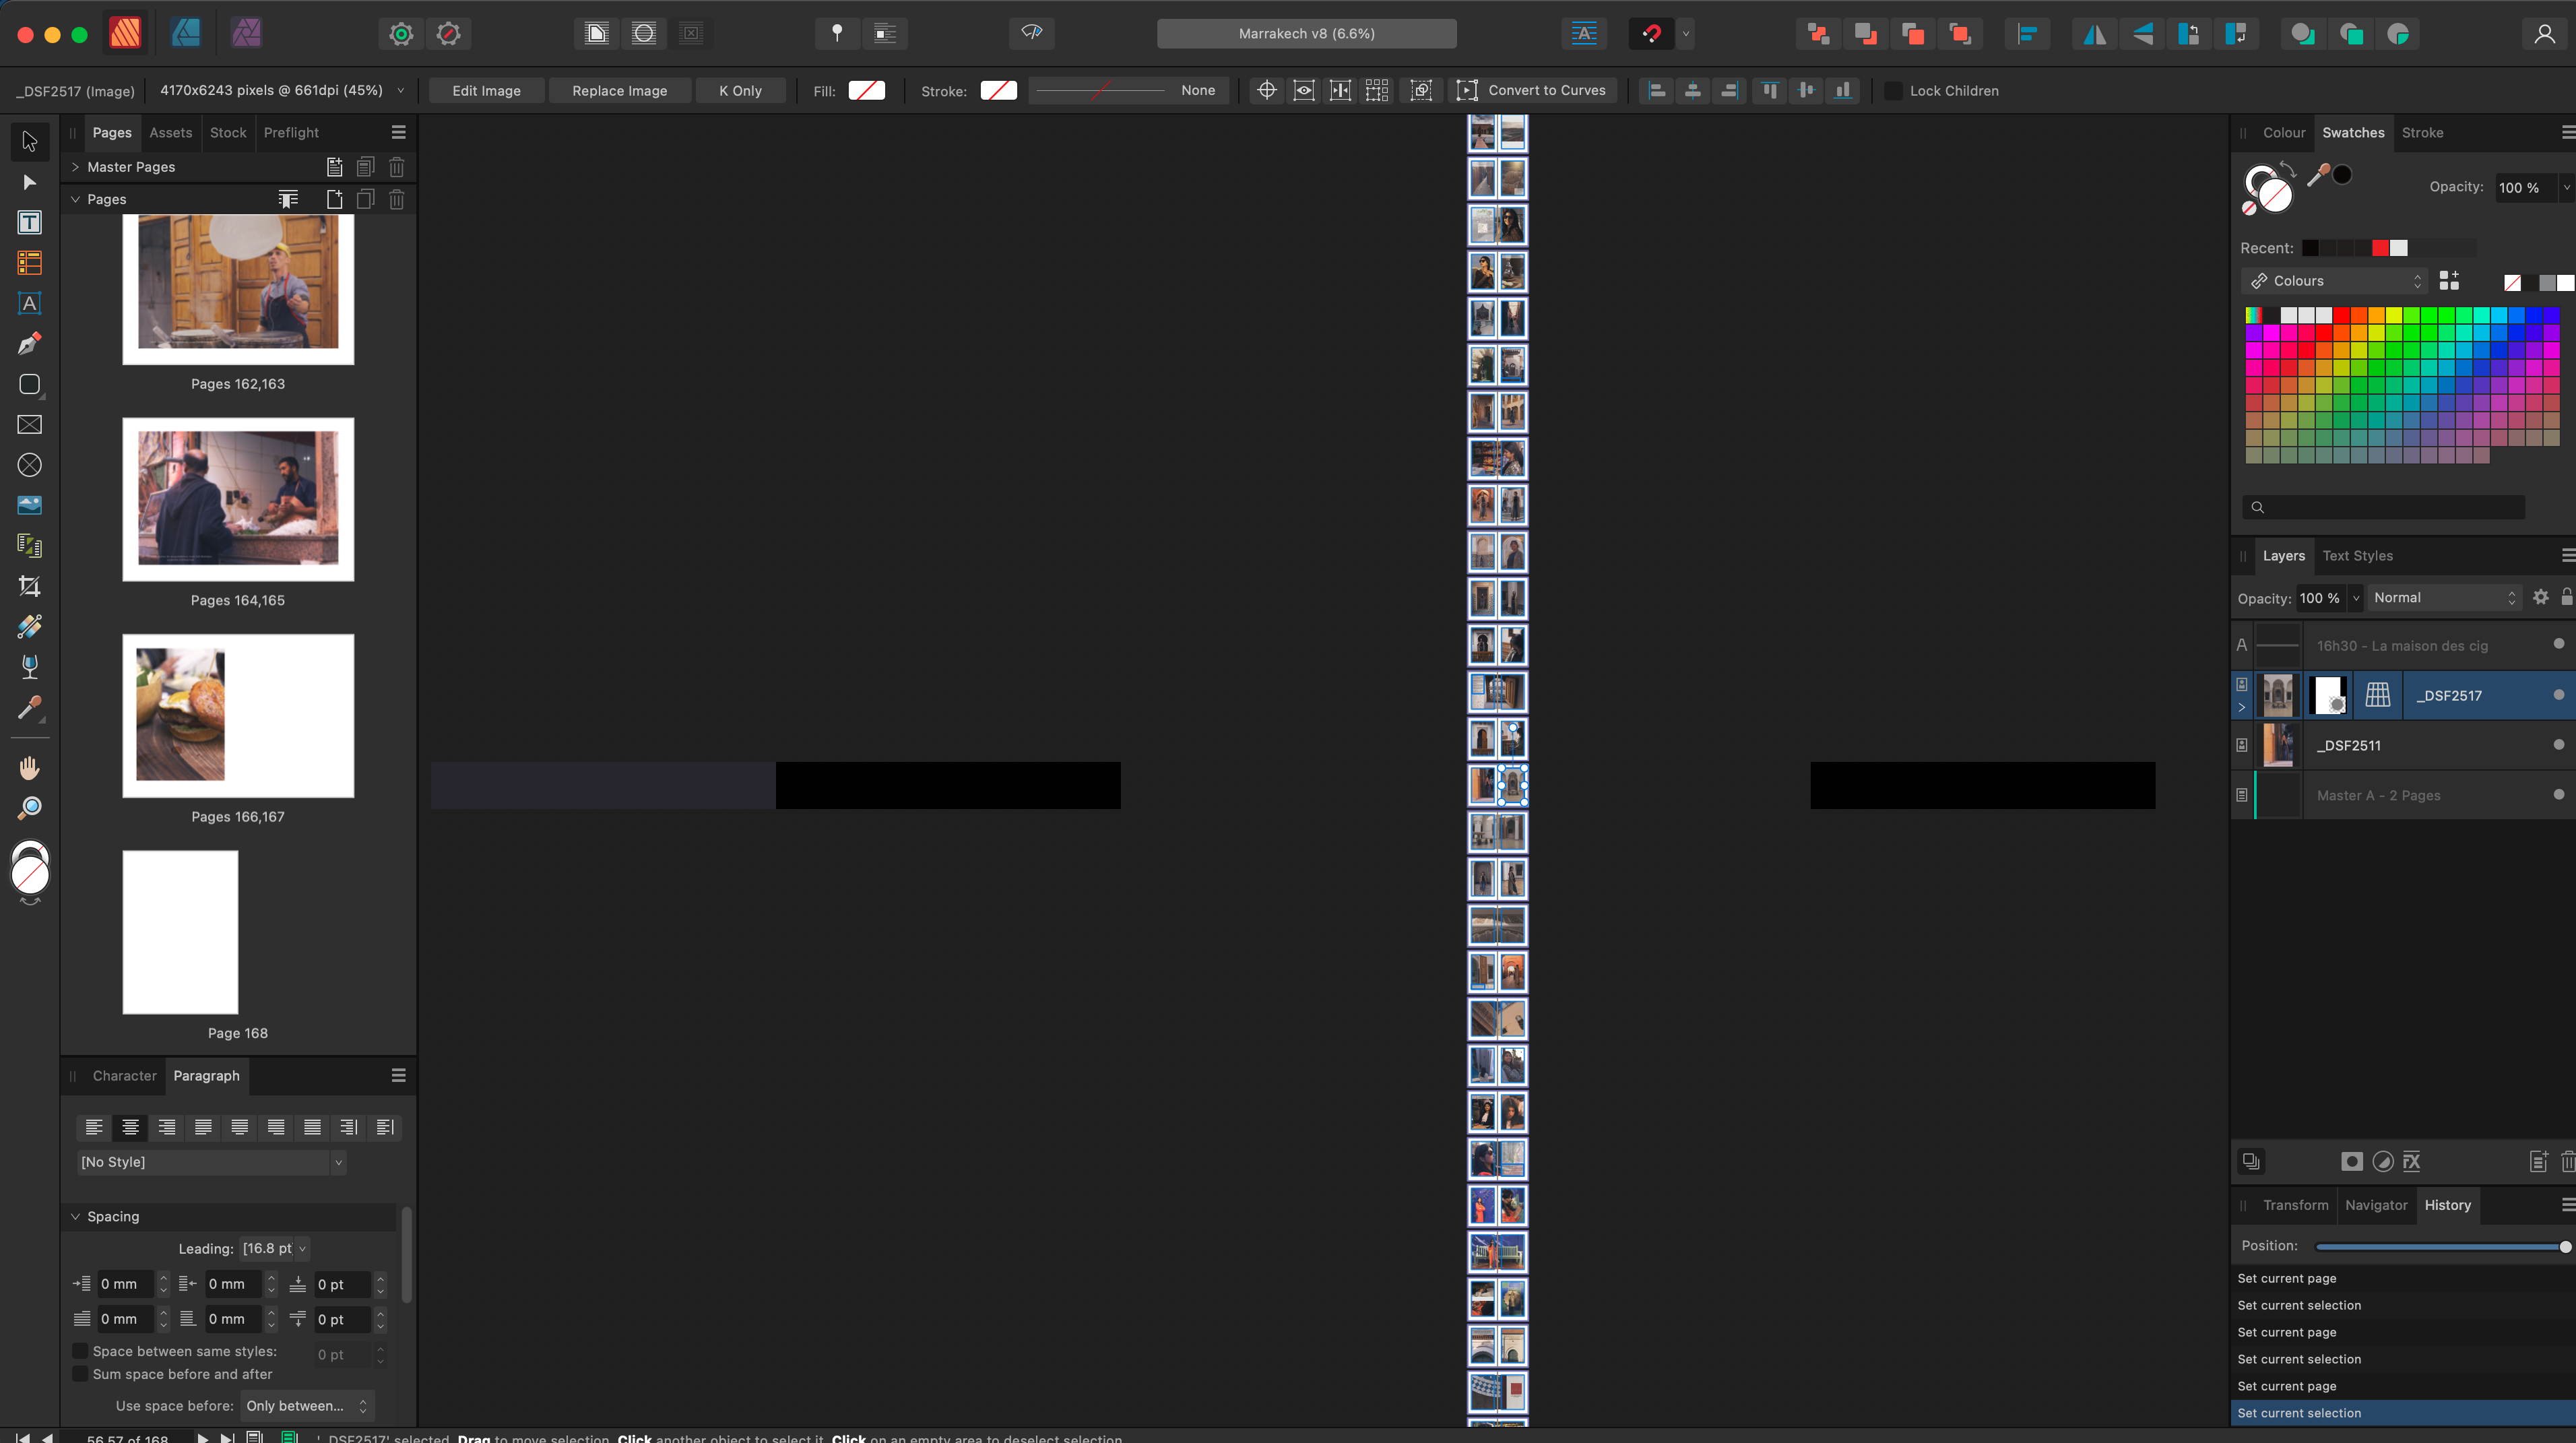This screenshot has width=2576, height=1443.
Task: Select the Pen tool
Action: tap(29, 343)
